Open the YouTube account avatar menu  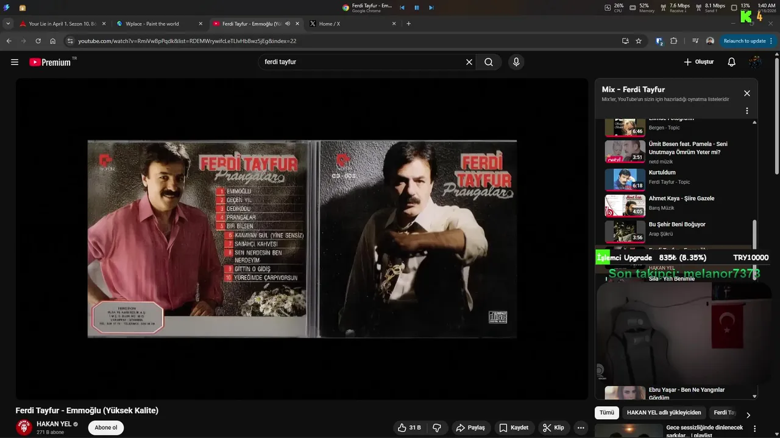pyautogui.click(x=755, y=62)
